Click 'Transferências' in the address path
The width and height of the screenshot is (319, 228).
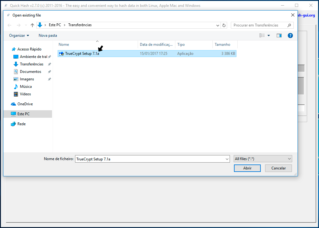click(x=80, y=25)
